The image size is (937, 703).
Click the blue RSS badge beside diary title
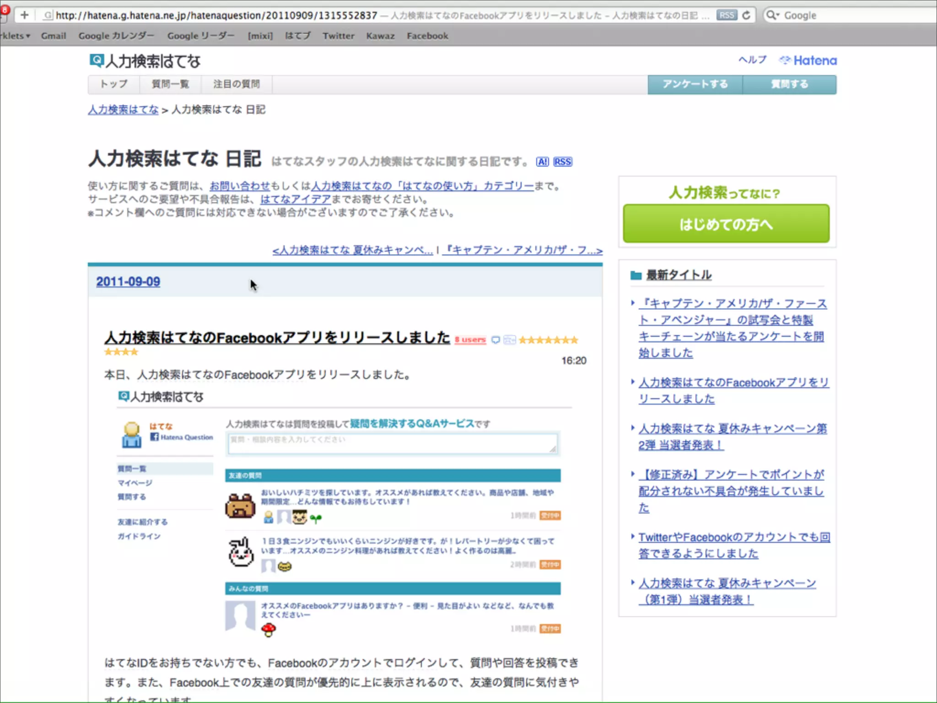pos(562,162)
